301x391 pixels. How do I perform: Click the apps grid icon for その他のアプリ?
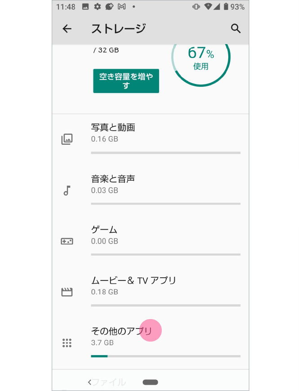(66, 343)
